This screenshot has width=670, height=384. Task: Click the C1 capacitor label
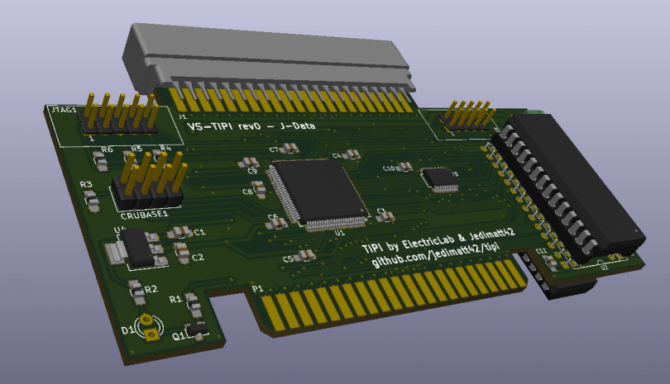point(199,232)
